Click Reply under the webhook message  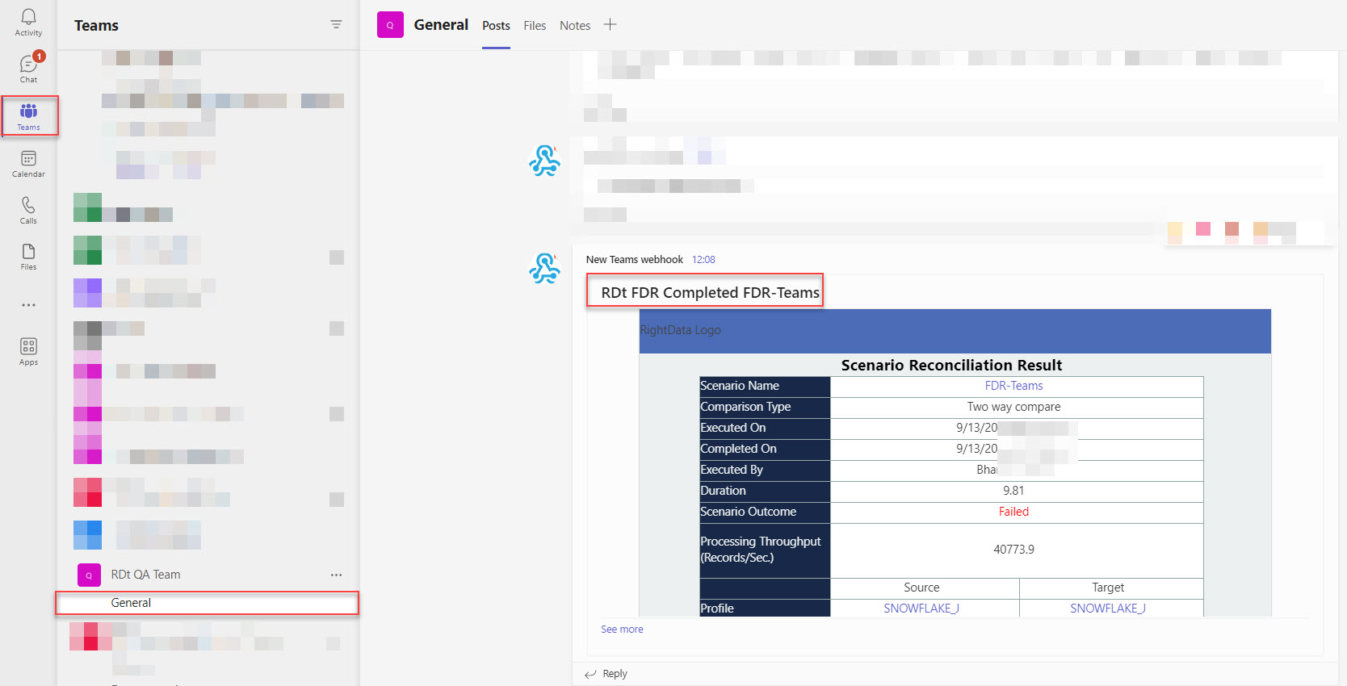606,674
